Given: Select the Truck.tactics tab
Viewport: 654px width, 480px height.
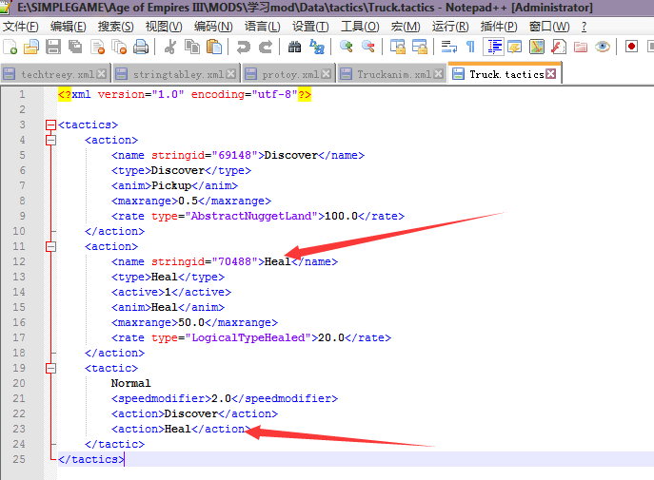Looking at the screenshot, I should click(506, 74).
